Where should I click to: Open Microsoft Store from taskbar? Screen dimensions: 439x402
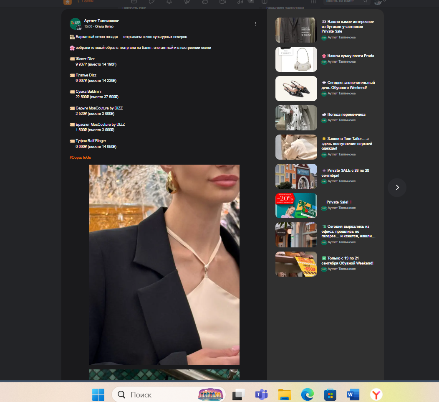click(331, 395)
